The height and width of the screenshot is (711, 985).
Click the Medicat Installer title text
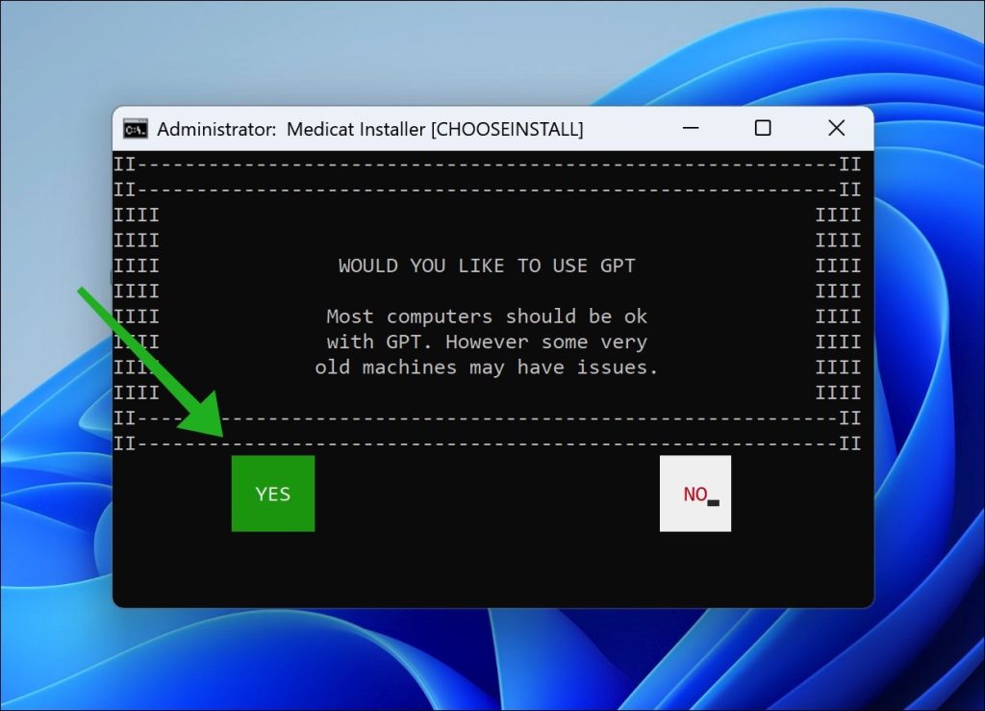tap(370, 129)
